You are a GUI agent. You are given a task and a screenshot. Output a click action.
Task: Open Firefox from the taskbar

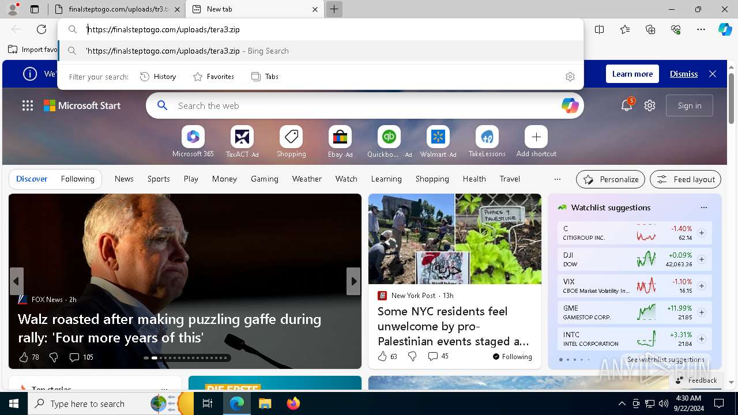(293, 403)
